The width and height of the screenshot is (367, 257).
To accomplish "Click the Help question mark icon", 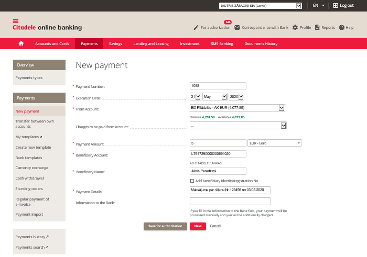I will pos(342,27).
